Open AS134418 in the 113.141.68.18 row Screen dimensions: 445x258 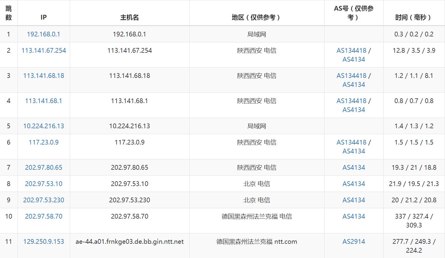(351, 76)
